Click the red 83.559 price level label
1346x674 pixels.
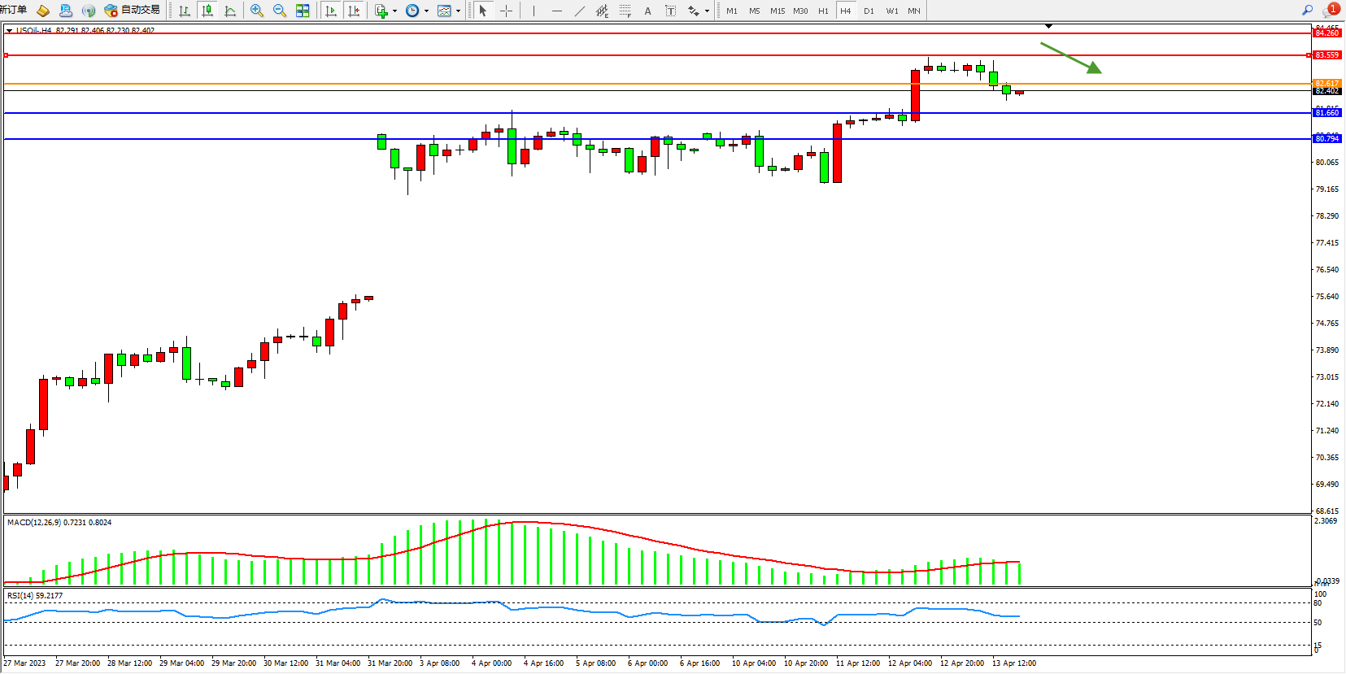1326,55
